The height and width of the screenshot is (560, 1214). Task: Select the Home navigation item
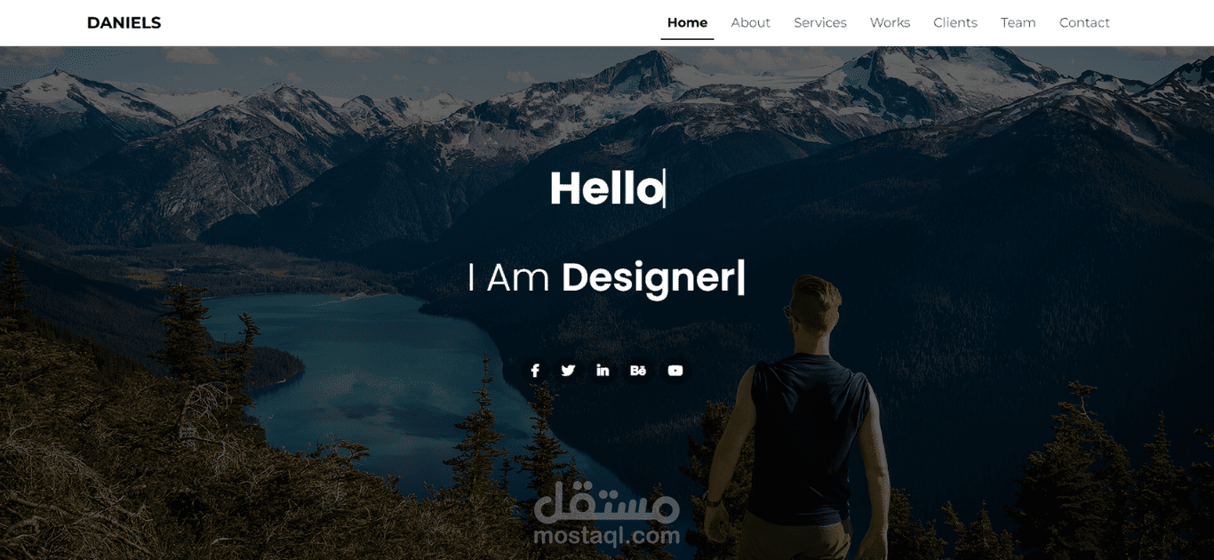click(x=687, y=23)
